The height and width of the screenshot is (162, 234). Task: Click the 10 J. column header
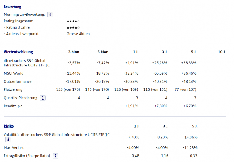click(x=222, y=52)
